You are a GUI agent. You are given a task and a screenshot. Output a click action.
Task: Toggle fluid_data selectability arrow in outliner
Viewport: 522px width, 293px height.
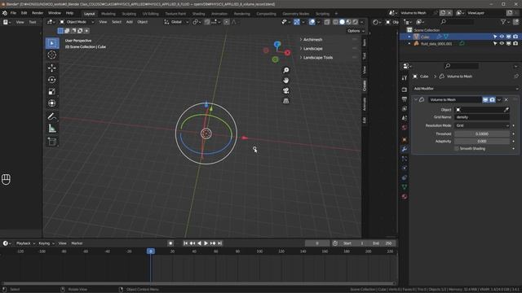pos(495,43)
